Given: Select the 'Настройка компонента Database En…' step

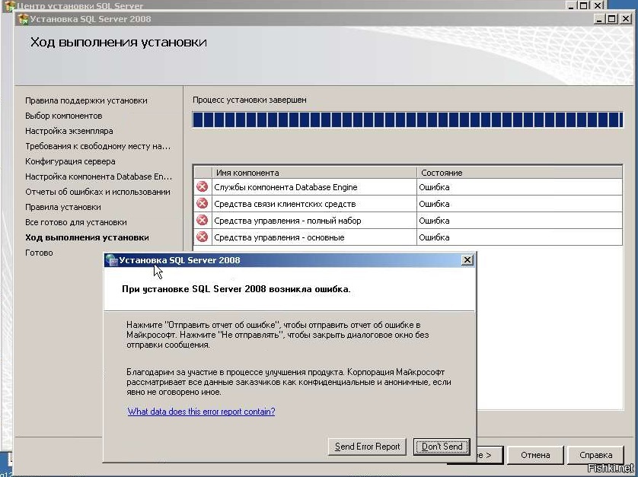Looking at the screenshot, I should (x=98, y=176).
